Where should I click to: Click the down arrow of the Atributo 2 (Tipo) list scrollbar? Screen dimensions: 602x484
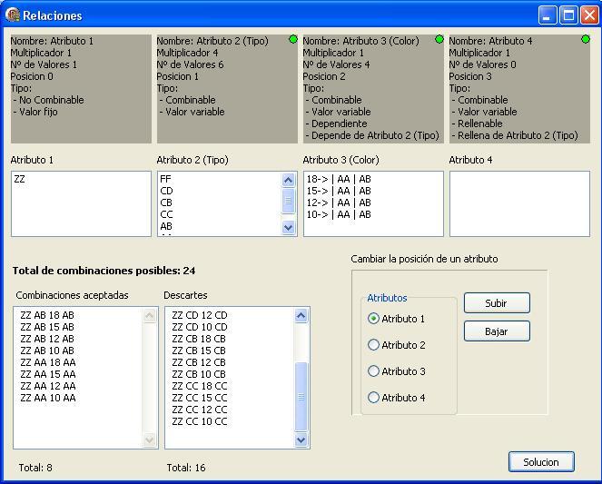pos(289,228)
